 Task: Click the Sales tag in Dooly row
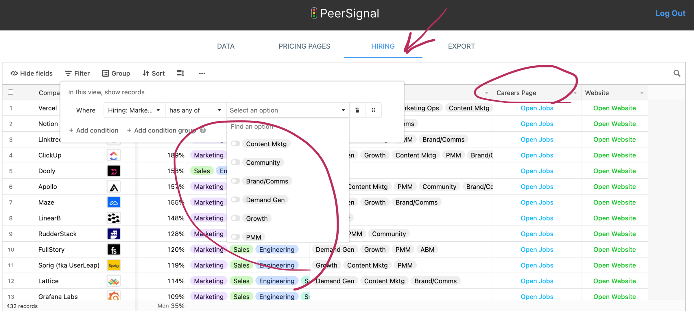point(202,171)
